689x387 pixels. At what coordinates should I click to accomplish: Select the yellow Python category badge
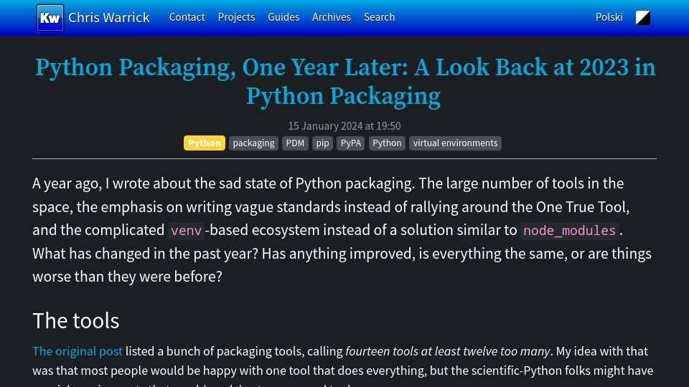205,143
